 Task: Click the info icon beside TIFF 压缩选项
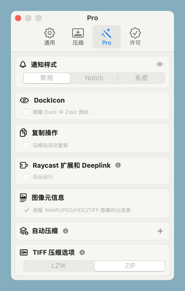point(82,252)
